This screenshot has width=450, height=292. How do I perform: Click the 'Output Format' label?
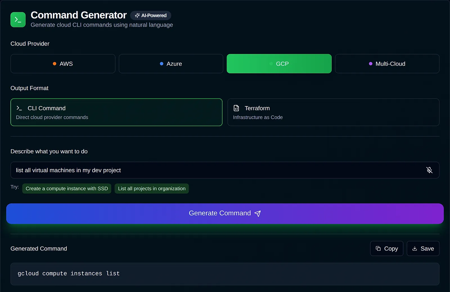coord(30,88)
